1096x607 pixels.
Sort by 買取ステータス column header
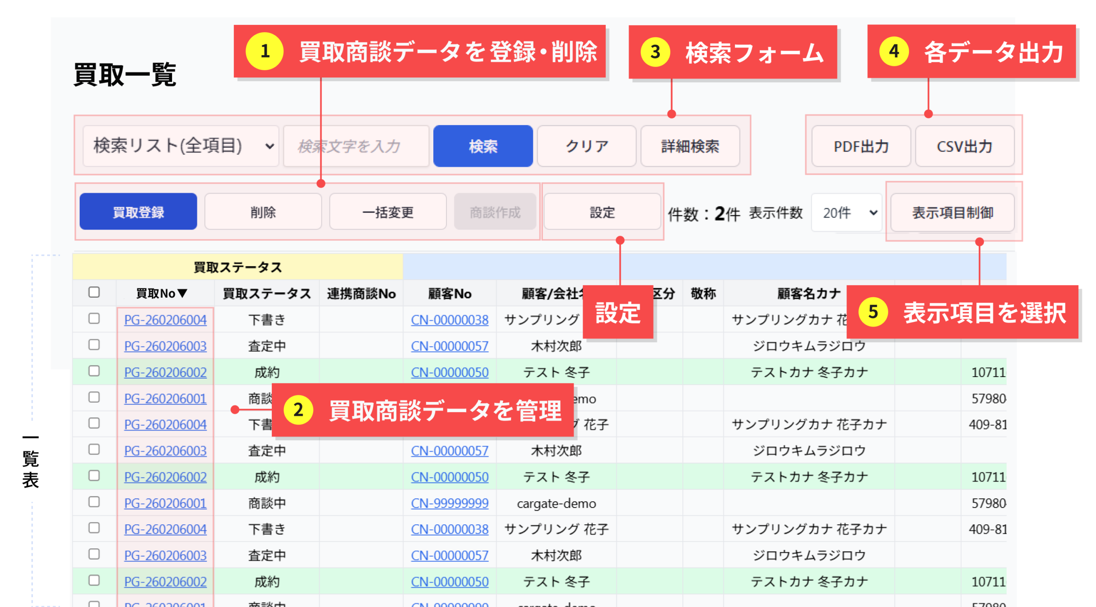266,293
